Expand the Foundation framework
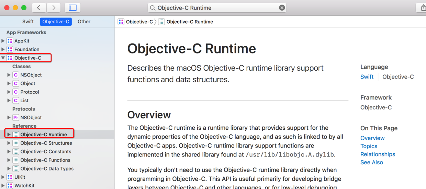 point(3,49)
